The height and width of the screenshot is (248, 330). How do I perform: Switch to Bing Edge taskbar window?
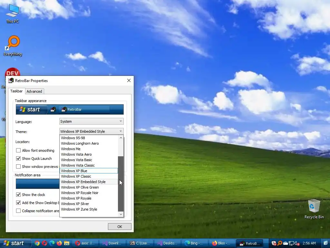194,243
